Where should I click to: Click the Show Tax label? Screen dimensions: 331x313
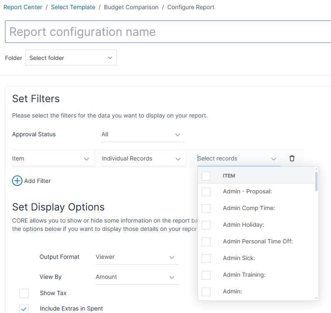pyautogui.click(x=53, y=293)
